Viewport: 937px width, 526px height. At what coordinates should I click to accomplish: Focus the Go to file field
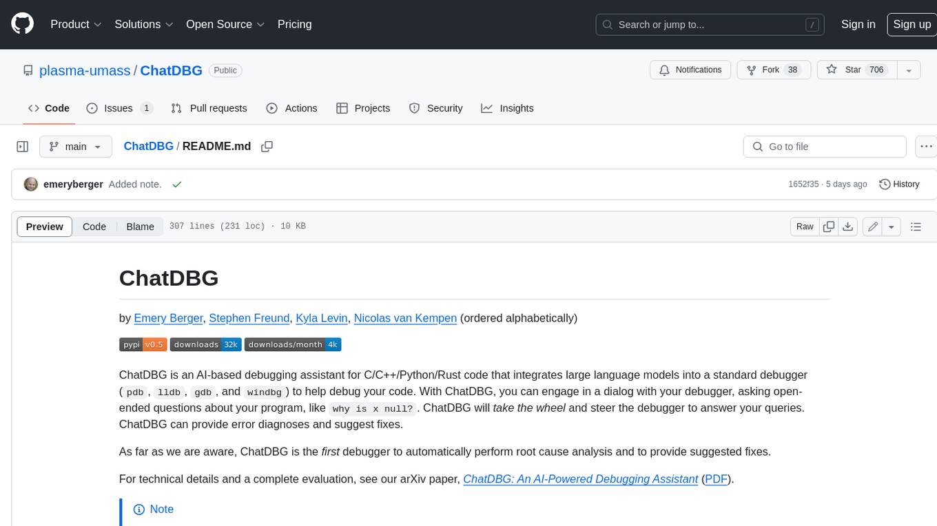click(825, 147)
